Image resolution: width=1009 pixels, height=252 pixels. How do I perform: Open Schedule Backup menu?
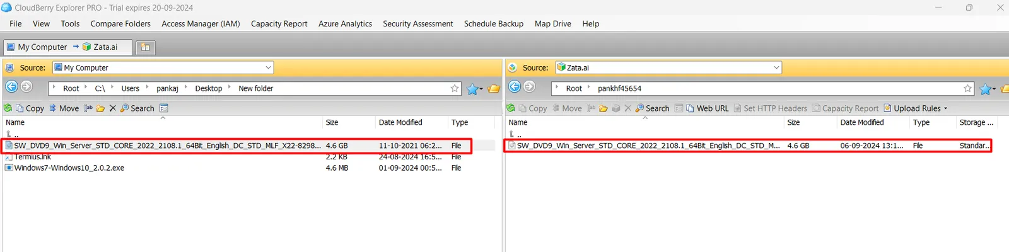point(494,23)
